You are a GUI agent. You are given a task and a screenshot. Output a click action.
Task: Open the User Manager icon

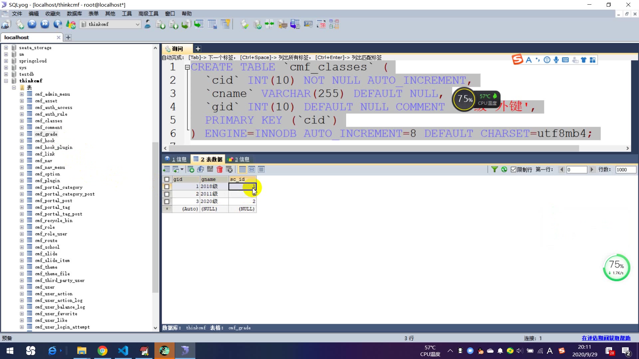(147, 24)
